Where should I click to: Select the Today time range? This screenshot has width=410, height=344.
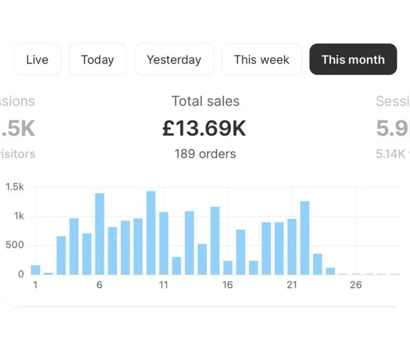(97, 59)
